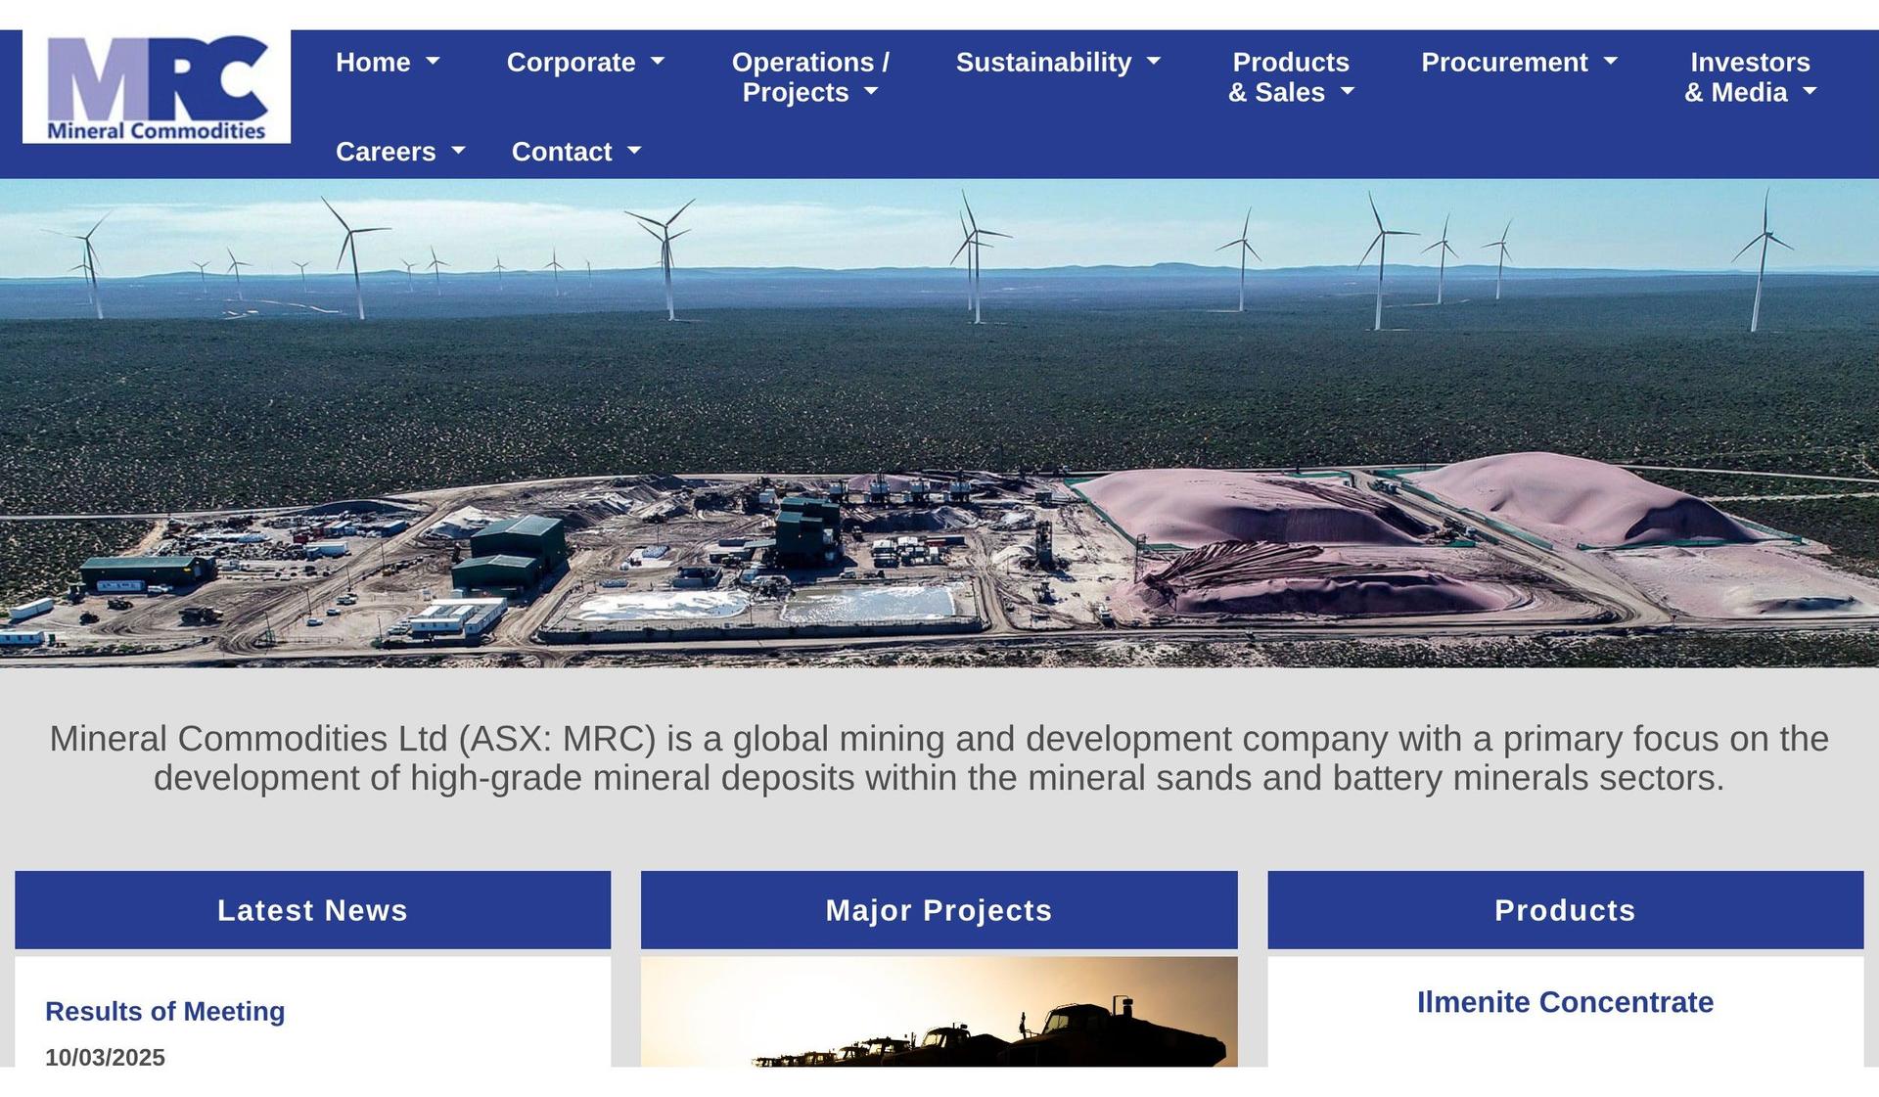Image resolution: width=1879 pixels, height=1097 pixels.
Task: Open the Careers dropdown
Action: coord(399,152)
